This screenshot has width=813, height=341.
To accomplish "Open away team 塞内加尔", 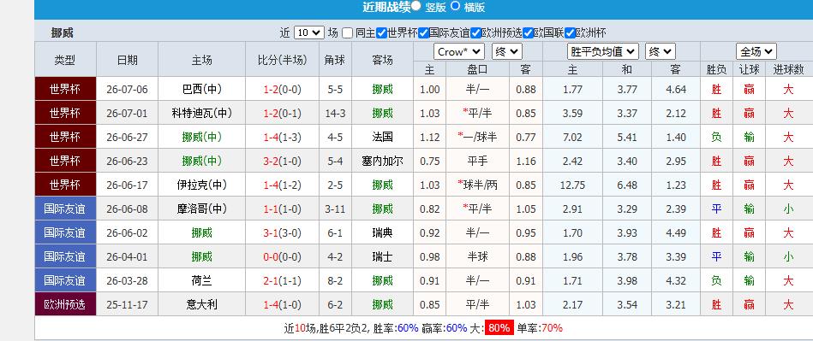I will pos(383,161).
